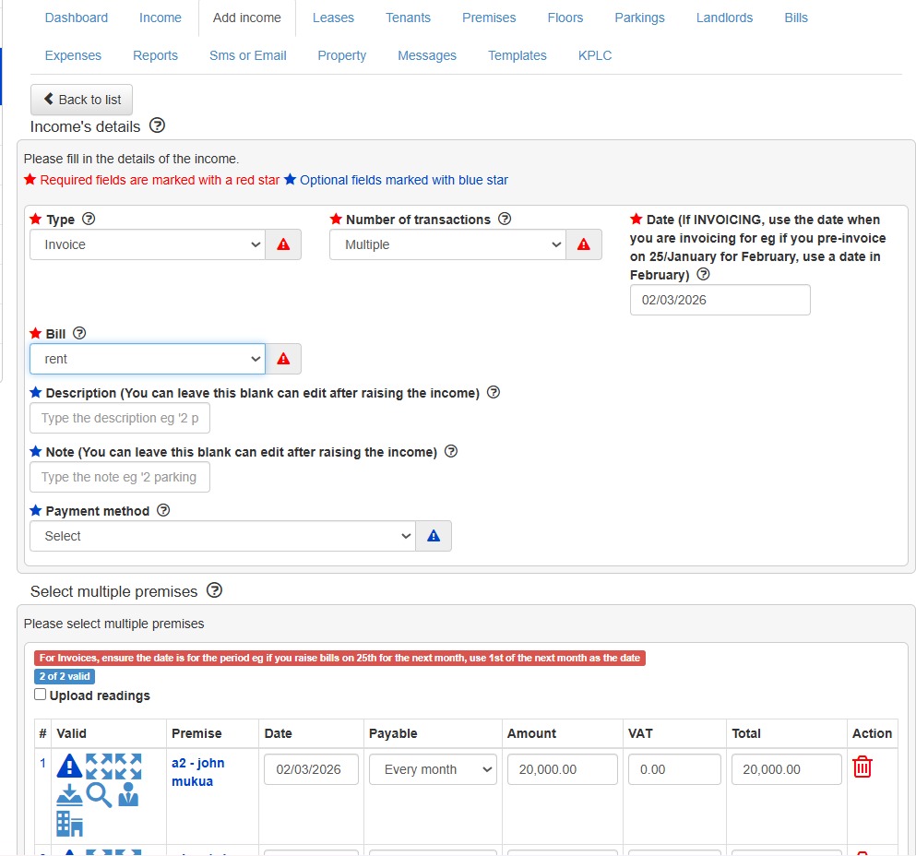This screenshot has width=916, height=856.
Task: Open the Payable dropdown showing Every month
Action: (433, 769)
